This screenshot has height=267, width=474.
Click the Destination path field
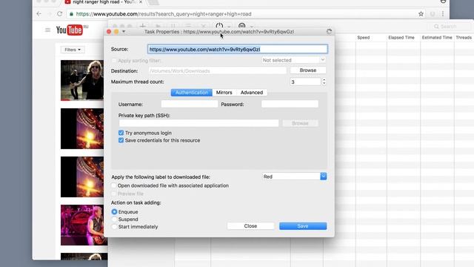217,71
